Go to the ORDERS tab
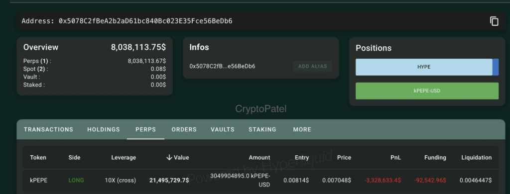Screen dimensions: 510x194 (184, 129)
